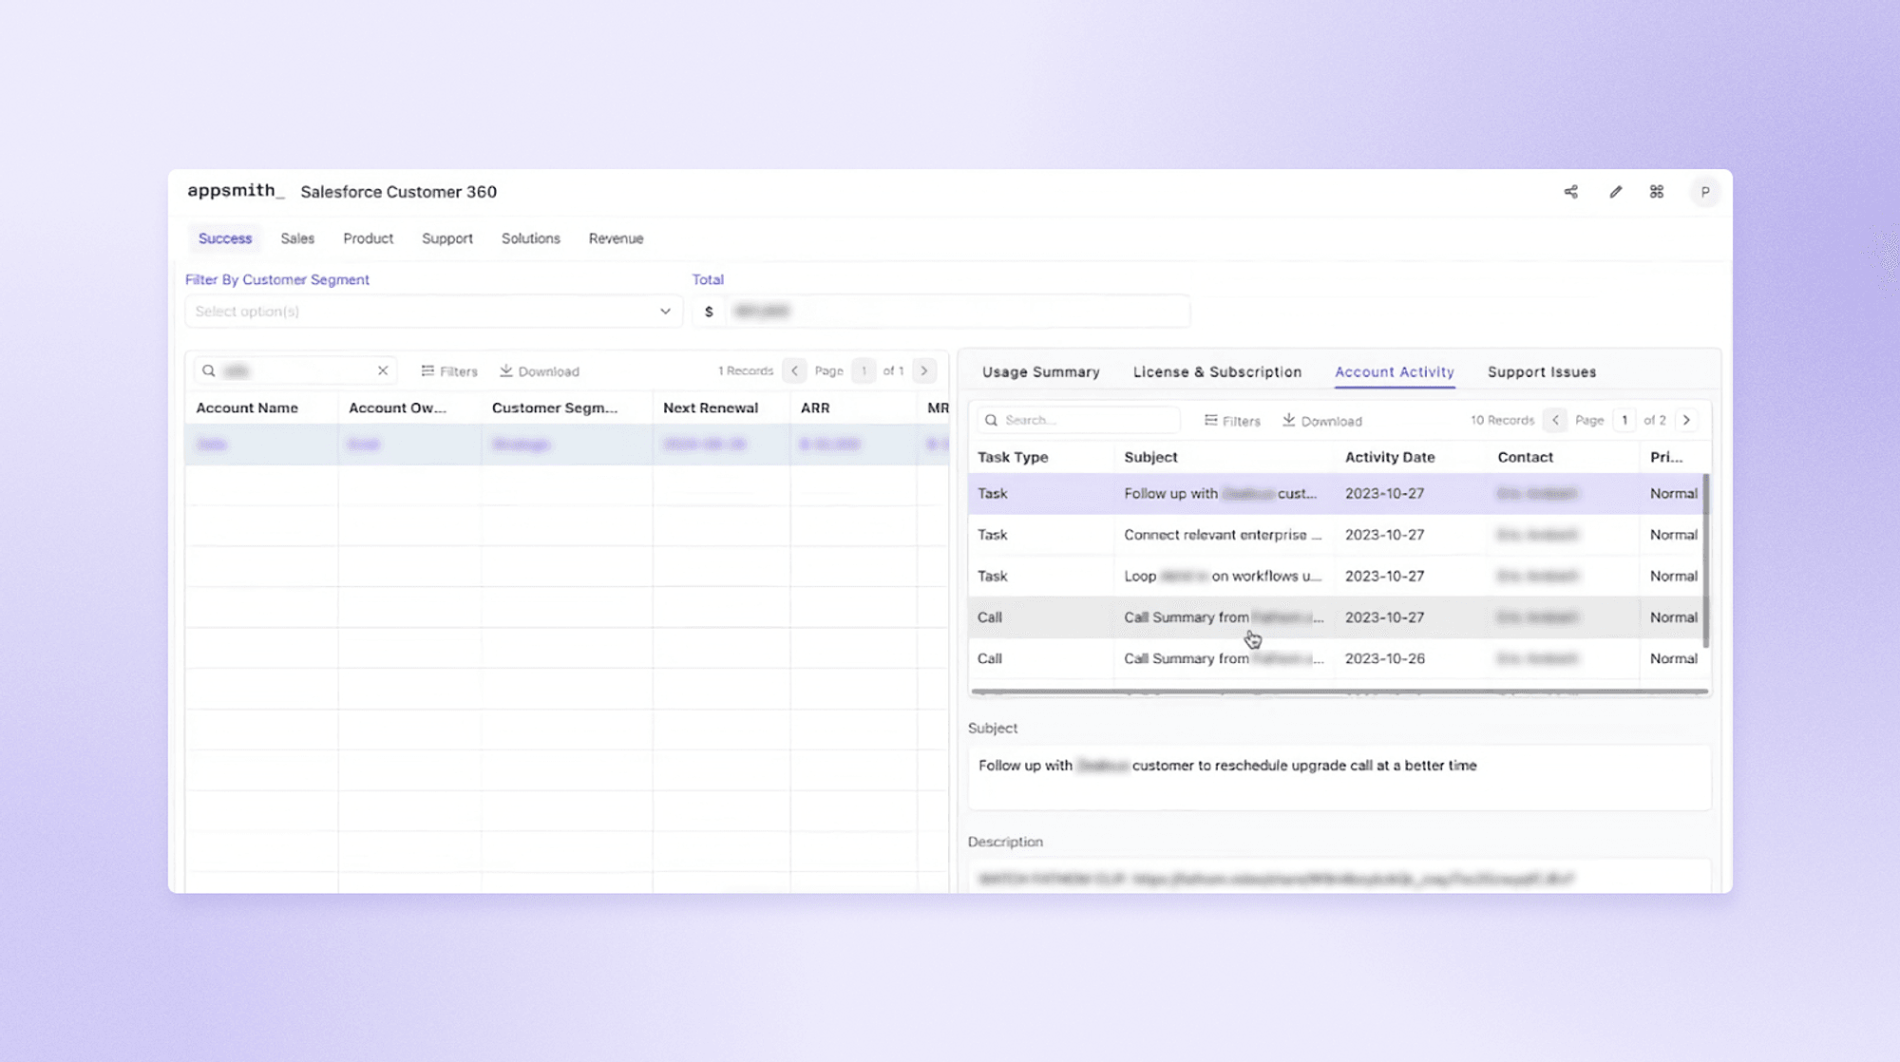Image resolution: width=1900 pixels, height=1062 pixels.
Task: Select the Revenue tab in top navigation
Action: pyautogui.click(x=616, y=238)
